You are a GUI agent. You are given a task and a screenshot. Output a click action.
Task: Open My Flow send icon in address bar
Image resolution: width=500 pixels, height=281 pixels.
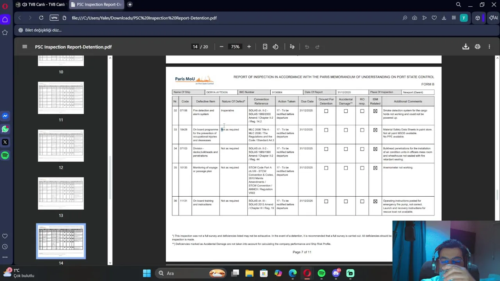pyautogui.click(x=424, y=18)
